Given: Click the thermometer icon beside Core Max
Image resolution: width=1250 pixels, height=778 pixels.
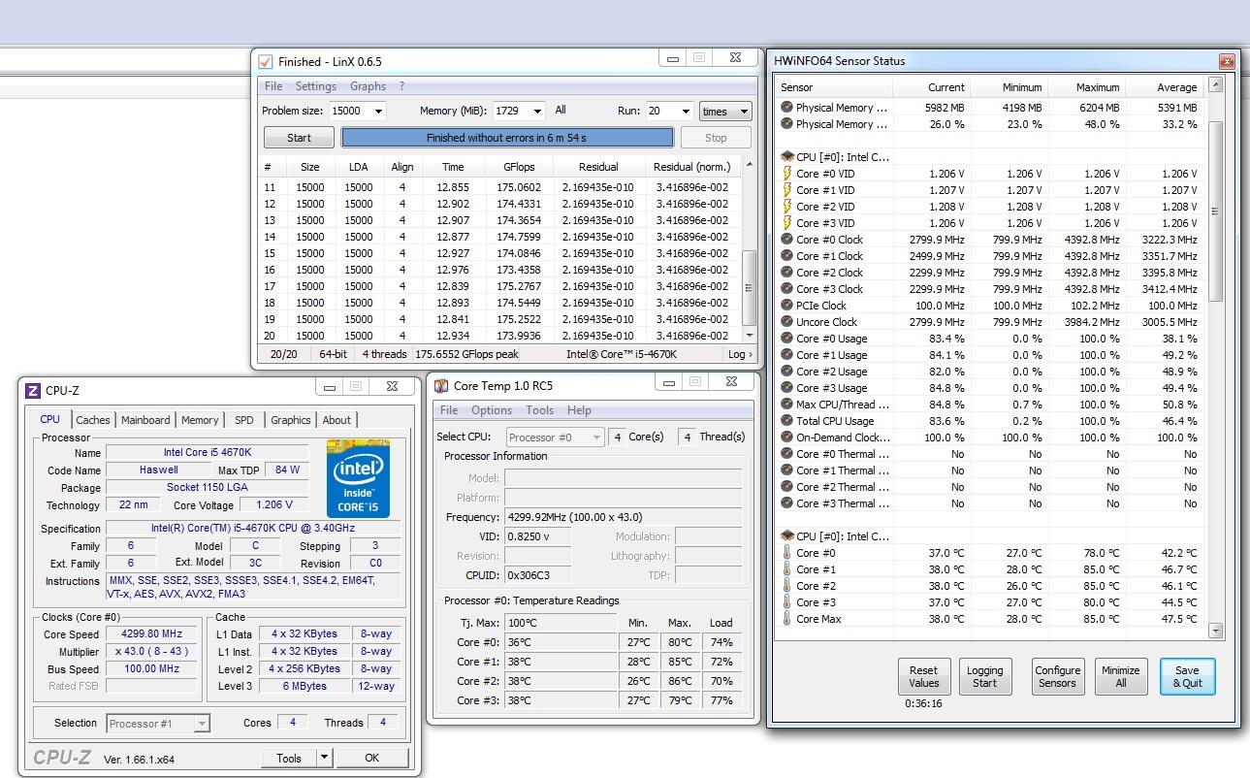Looking at the screenshot, I should coord(786,619).
